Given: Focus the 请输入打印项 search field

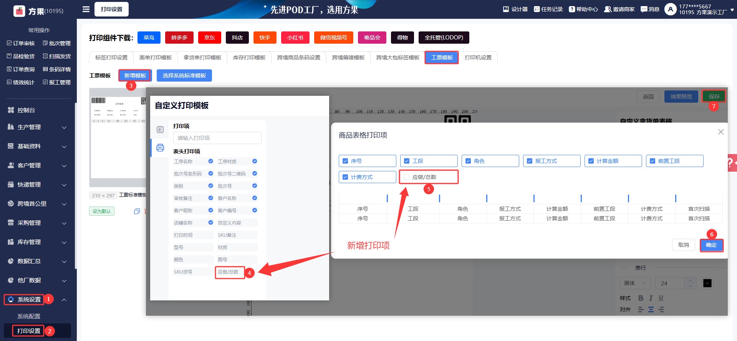Looking at the screenshot, I should coord(217,138).
